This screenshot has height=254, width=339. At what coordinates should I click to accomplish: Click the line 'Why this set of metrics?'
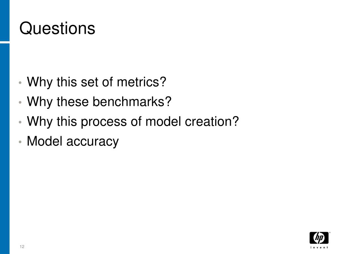(96, 82)
